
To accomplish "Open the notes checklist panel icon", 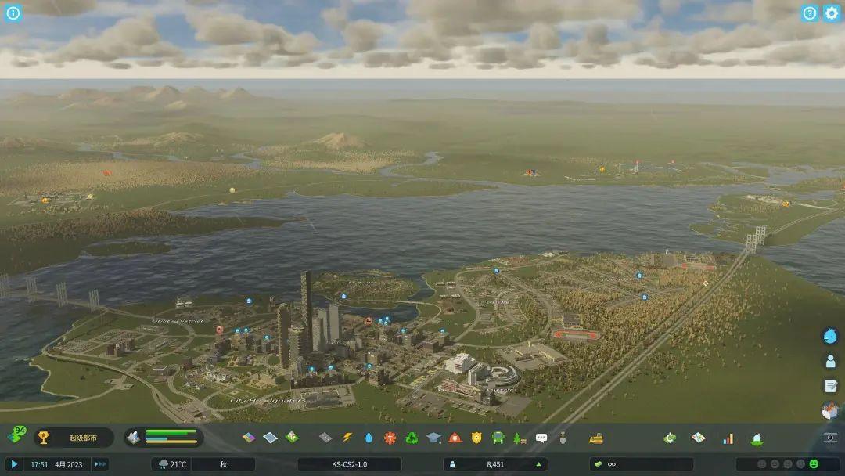I will point(830,386).
